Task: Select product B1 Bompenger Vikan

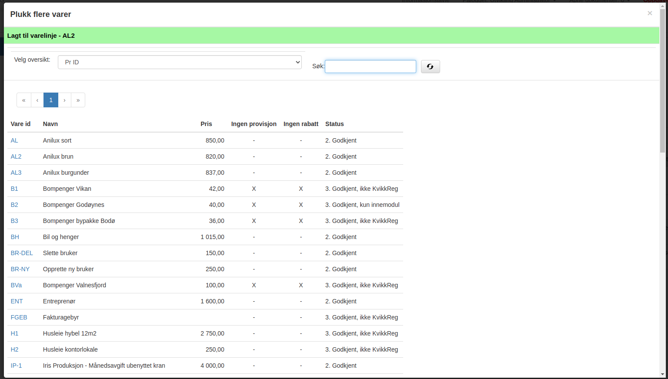Action: tap(14, 189)
